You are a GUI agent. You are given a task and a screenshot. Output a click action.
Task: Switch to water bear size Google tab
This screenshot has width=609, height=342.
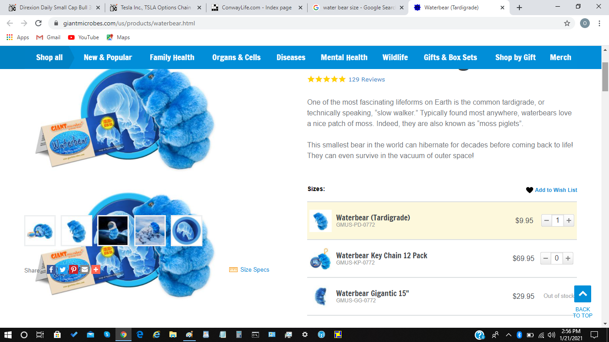[358, 8]
